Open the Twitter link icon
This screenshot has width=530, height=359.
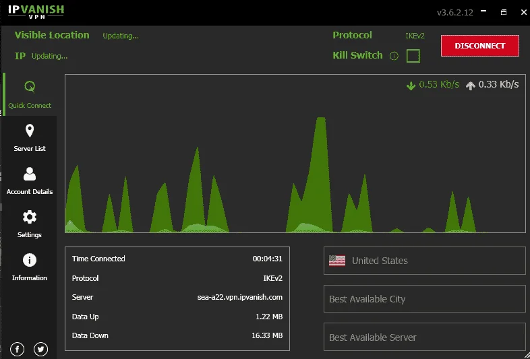(41, 349)
